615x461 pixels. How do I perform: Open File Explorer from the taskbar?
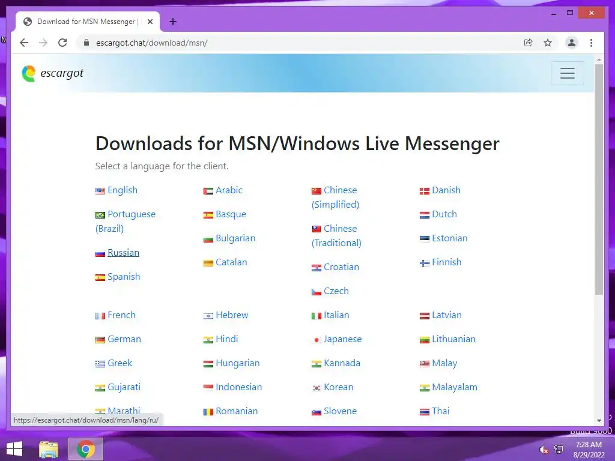(x=49, y=449)
